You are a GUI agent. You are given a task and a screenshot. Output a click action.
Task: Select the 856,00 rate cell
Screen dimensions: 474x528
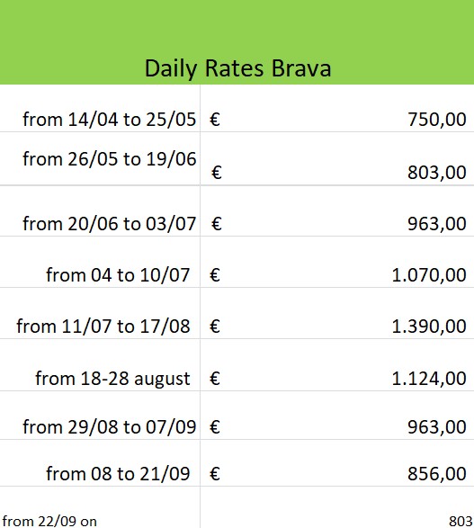tap(337, 463)
